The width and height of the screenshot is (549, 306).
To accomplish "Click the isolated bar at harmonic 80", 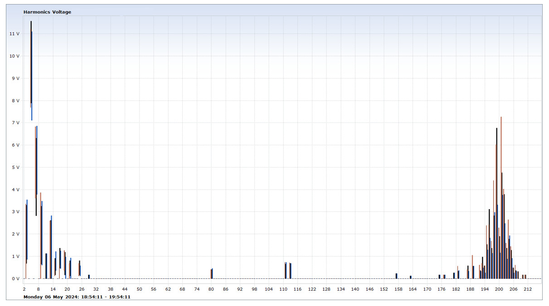I will [x=212, y=273].
